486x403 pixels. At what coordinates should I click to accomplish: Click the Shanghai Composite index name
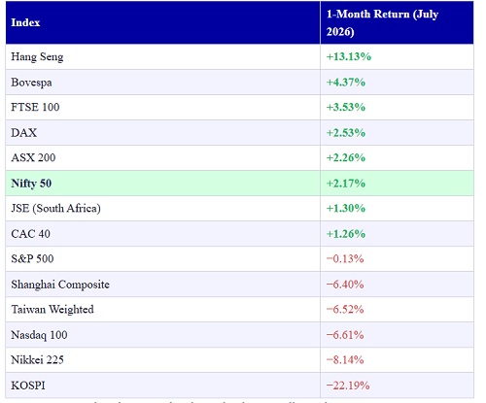(x=60, y=285)
